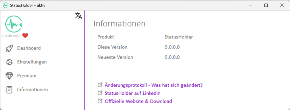Maximize the StatusHolder window

pyautogui.click(x=266, y=5)
